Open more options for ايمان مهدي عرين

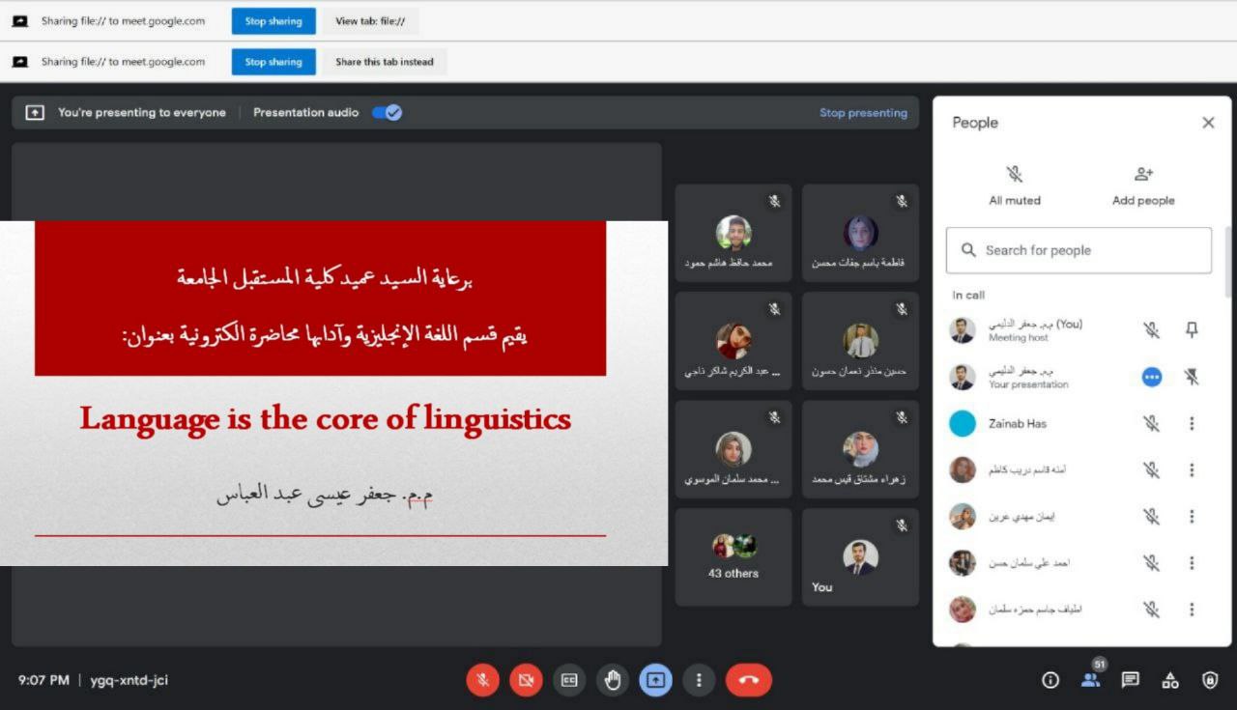click(1192, 516)
